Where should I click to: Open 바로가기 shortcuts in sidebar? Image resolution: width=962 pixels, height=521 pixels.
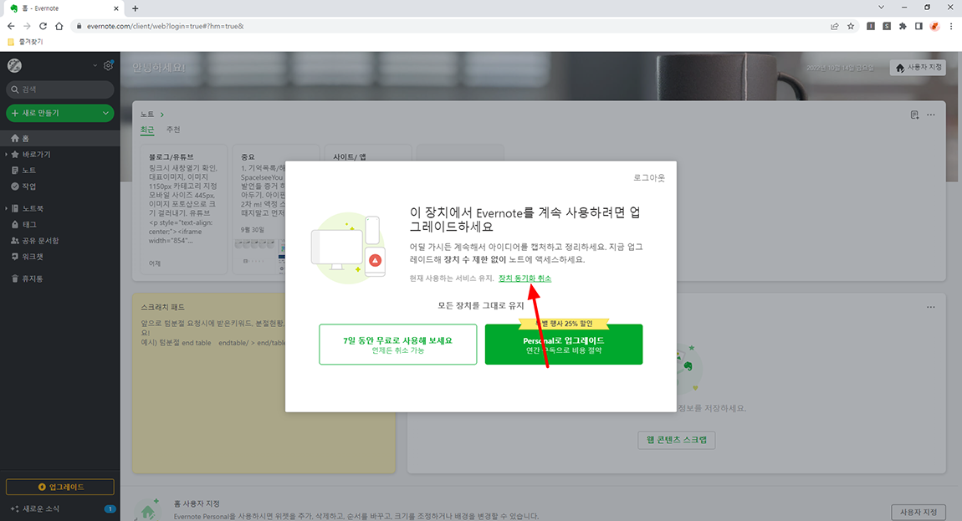(x=37, y=155)
